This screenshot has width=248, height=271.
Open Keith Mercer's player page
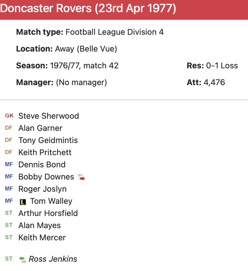42,237
